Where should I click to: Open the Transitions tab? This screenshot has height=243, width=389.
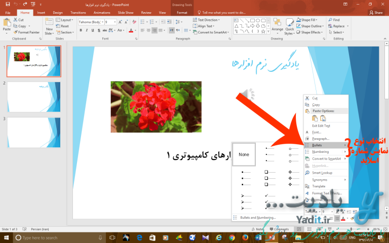pos(78,12)
